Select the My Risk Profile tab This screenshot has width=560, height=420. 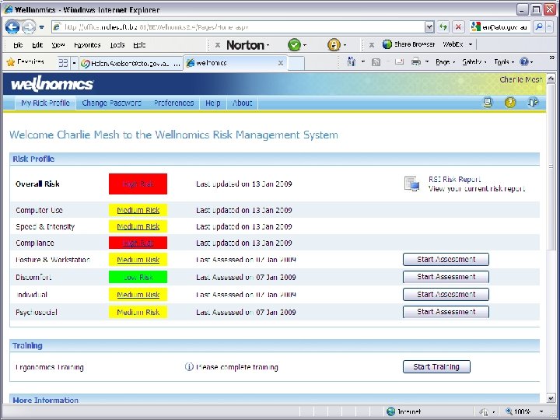pos(45,103)
